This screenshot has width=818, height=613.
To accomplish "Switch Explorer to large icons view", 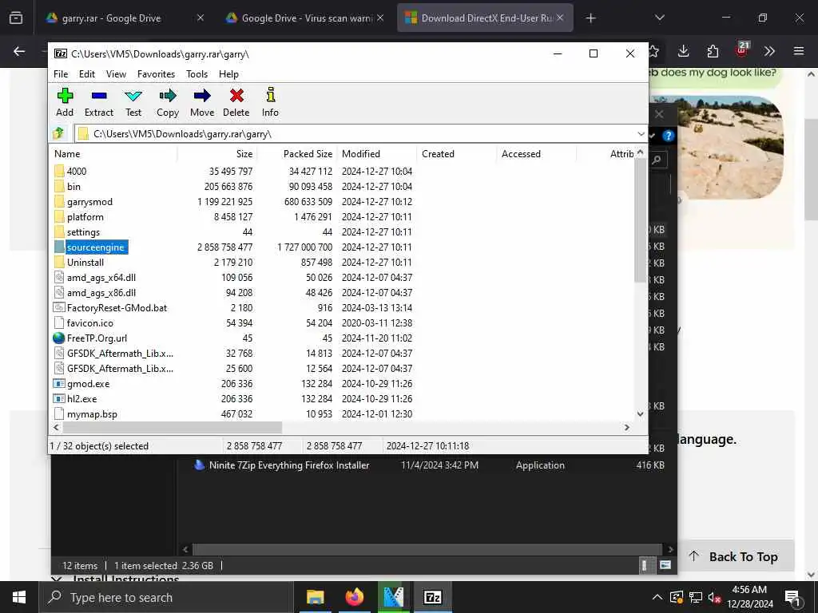I will pos(665,565).
